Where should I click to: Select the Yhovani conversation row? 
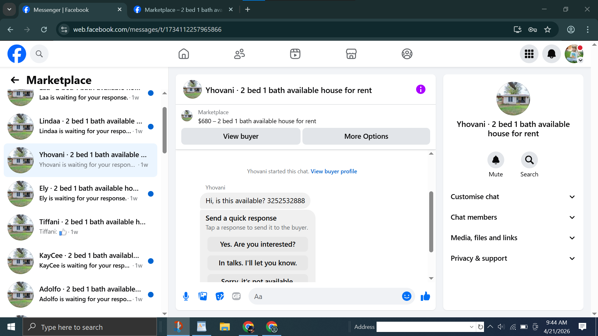[81, 160]
